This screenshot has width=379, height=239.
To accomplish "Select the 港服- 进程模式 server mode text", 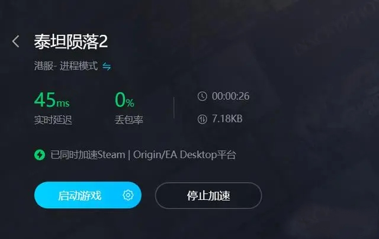I will pyautogui.click(x=66, y=66).
